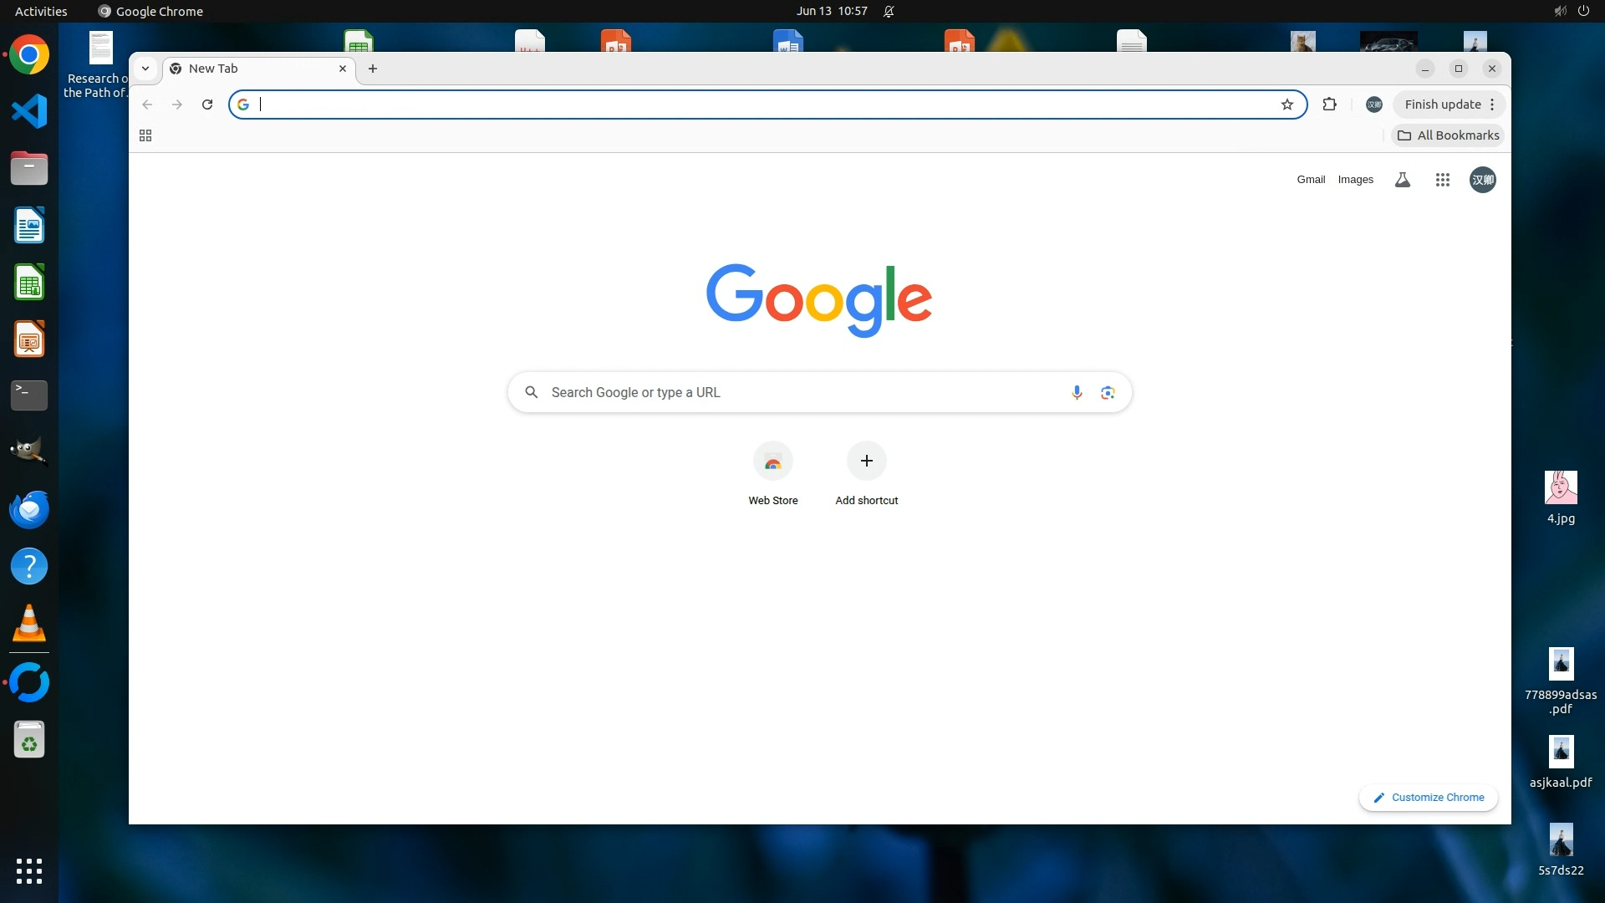Open the Extensions puzzle icon
1605x903 pixels.
[1330, 105]
